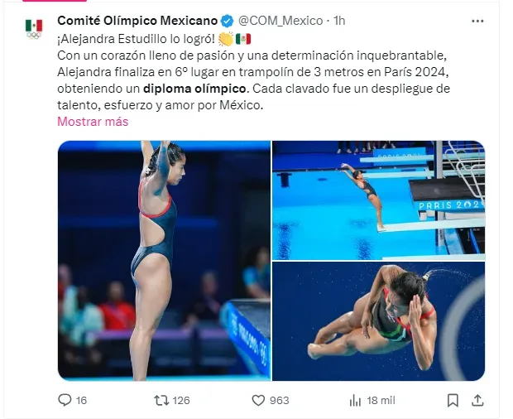Viewport: 513px width, 419px height.
Task: Click the 963 likes count
Action: pos(280,400)
